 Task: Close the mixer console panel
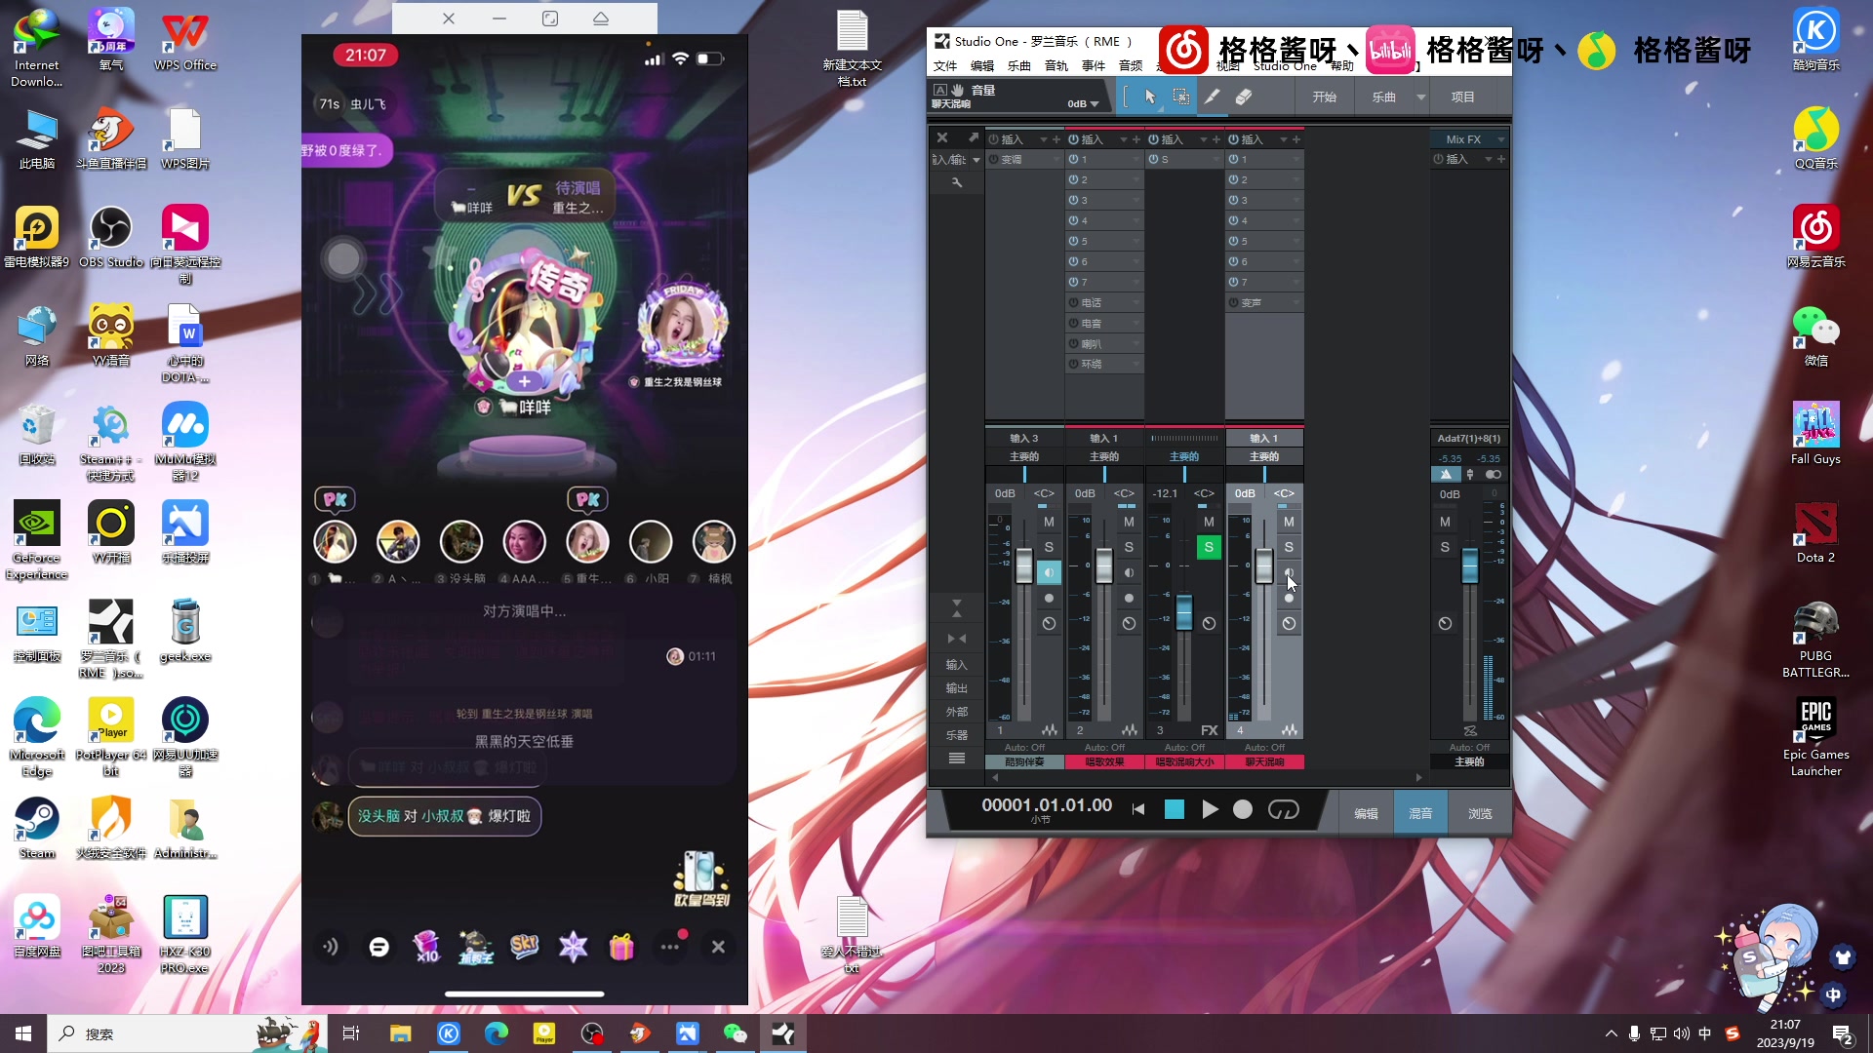pos(942,137)
